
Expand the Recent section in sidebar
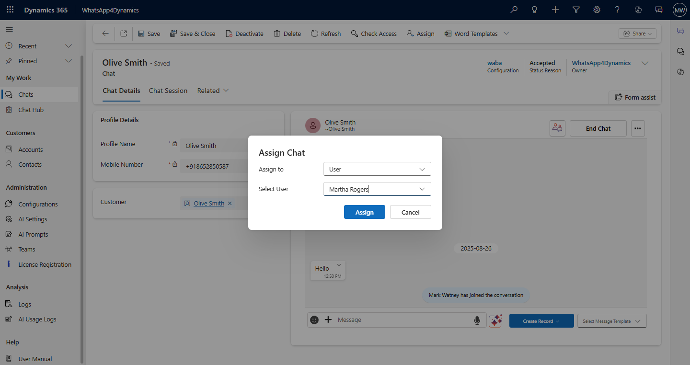(x=69, y=46)
